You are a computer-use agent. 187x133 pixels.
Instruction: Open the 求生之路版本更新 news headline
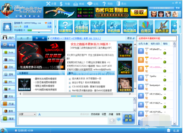(91, 44)
